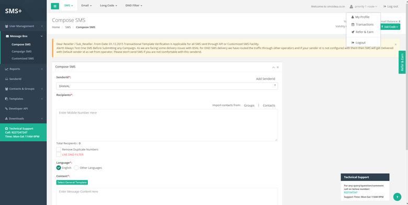This screenshot has width=408, height=205.
Task: Select the Other Languages radio button
Action: click(x=76, y=168)
